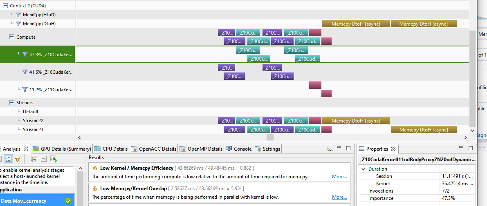Collapse the Context 2 (CUDA) tree node
The width and height of the screenshot is (487, 206).
[x=4, y=6]
